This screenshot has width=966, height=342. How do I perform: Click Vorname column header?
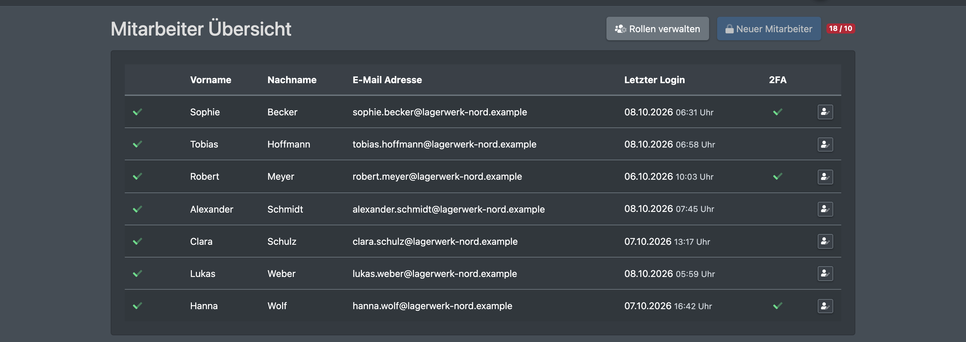(x=210, y=80)
